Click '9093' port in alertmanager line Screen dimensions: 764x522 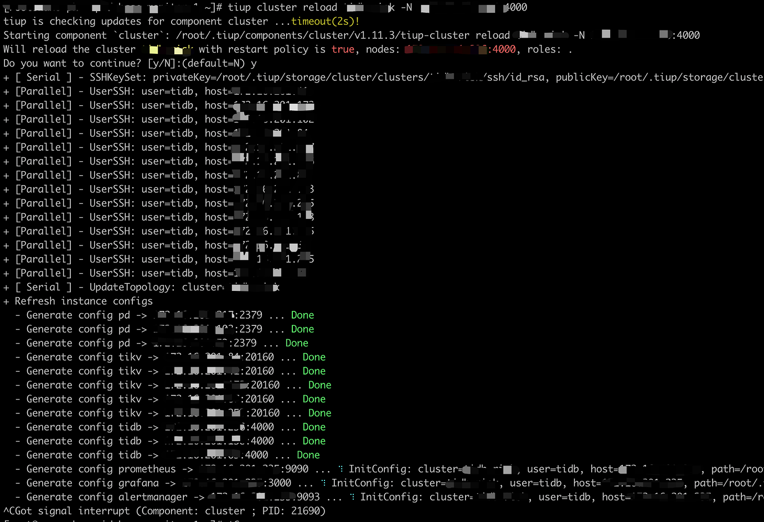pos(308,497)
